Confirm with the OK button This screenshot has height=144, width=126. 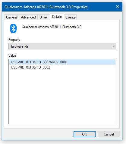pos(84,134)
